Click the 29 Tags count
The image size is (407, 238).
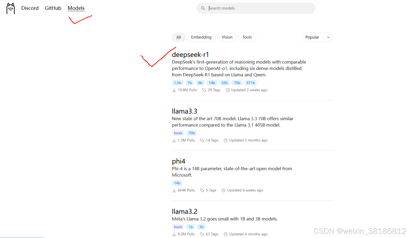214,90
